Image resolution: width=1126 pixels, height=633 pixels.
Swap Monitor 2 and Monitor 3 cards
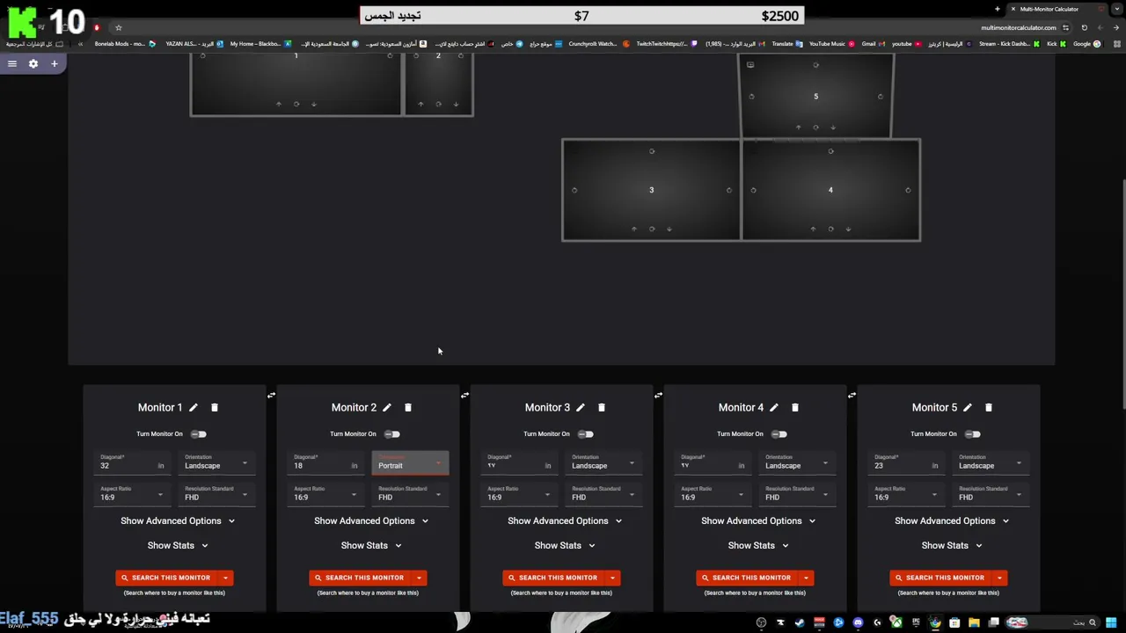tap(464, 395)
